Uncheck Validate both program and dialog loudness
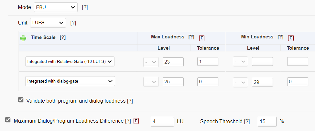The height and width of the screenshot is (131, 315). tap(21, 100)
